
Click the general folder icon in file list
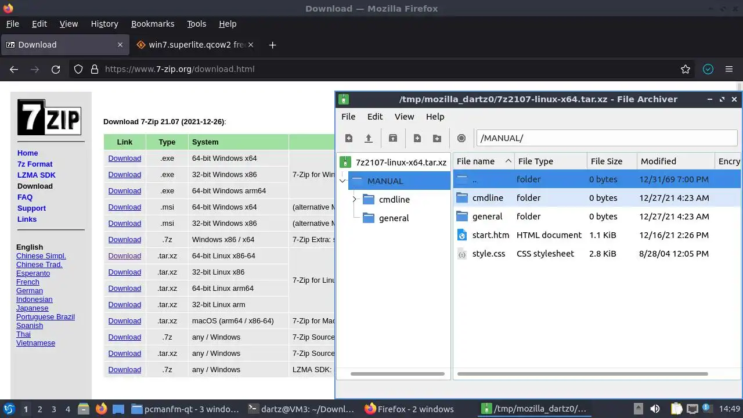[462, 216]
